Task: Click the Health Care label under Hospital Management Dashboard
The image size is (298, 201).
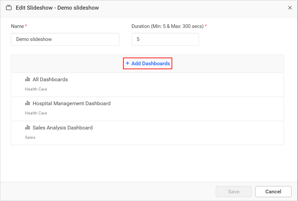Action: click(x=36, y=113)
